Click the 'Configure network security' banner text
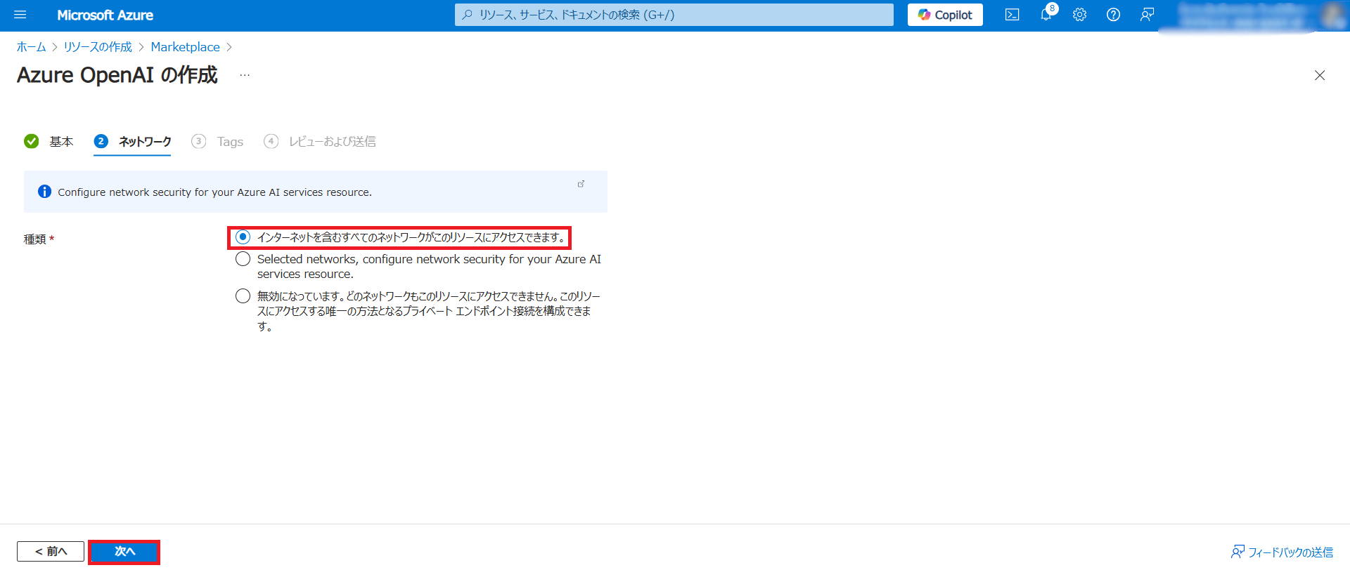 214,192
